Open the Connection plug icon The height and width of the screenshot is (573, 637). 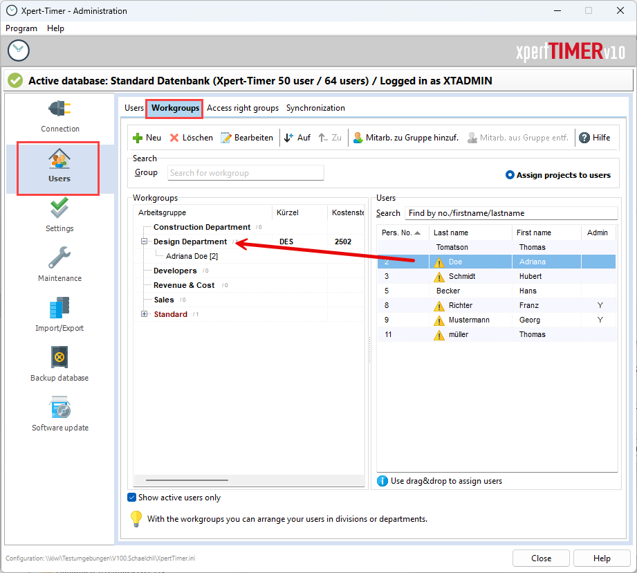[x=59, y=109]
